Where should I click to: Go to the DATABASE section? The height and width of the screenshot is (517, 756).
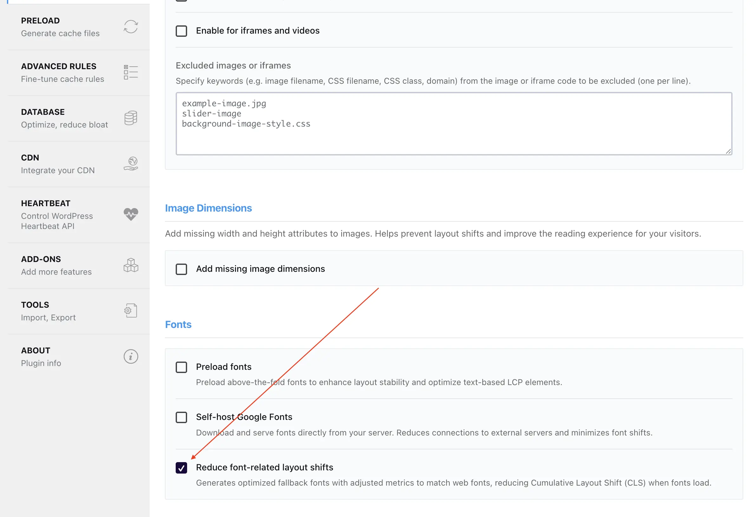pyautogui.click(x=42, y=112)
